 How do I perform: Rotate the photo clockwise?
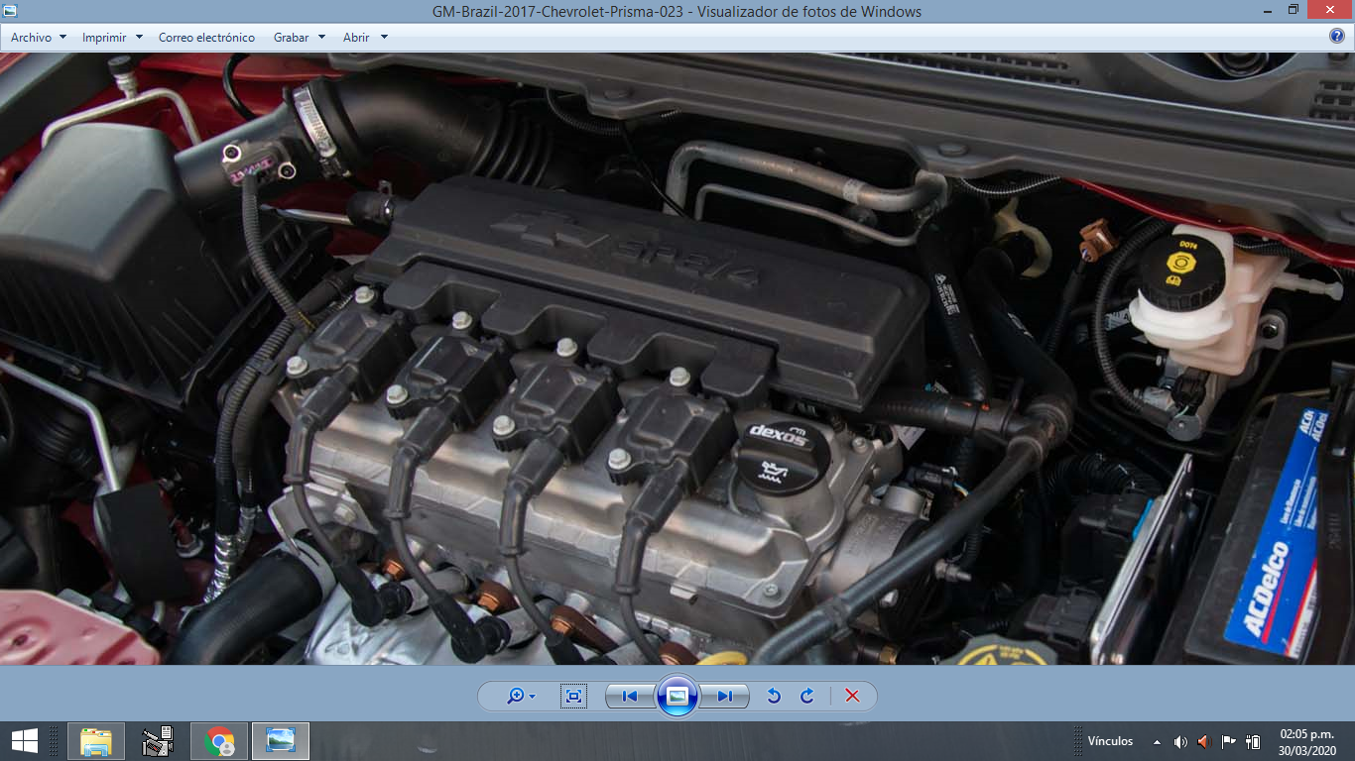point(807,697)
